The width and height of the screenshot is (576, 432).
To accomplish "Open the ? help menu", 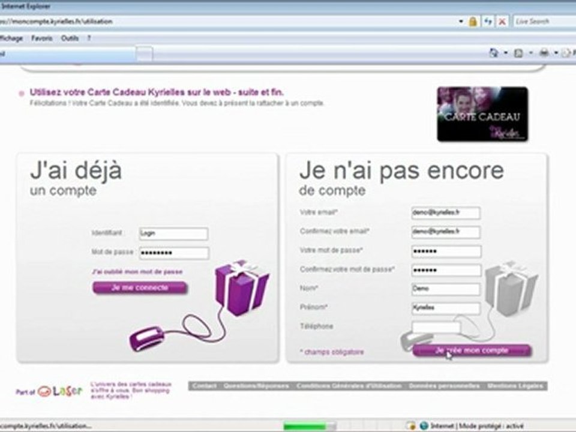I will click(x=89, y=38).
